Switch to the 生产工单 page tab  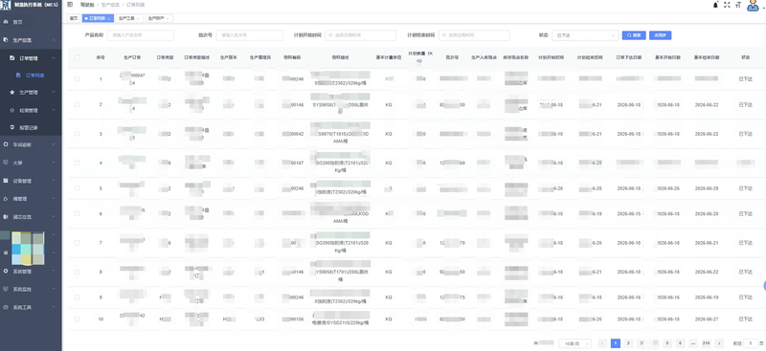(x=130, y=18)
